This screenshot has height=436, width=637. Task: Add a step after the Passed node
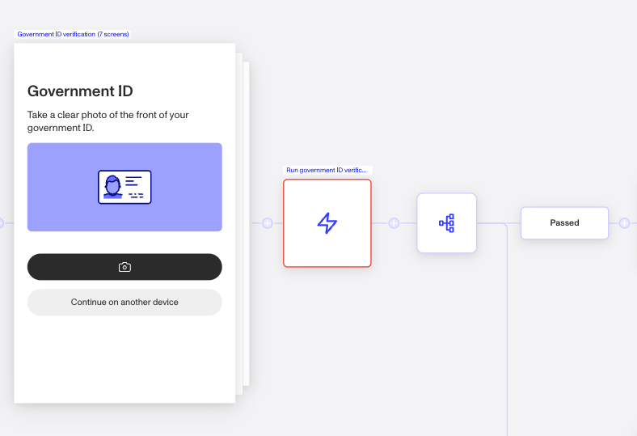624,223
